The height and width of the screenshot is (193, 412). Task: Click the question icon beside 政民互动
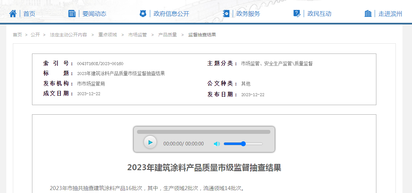tap(297, 14)
